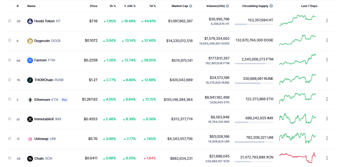This screenshot has height=167, width=339.
Task: Open the Dogecoin 7-day sparkline chart
Action: (x=298, y=40)
